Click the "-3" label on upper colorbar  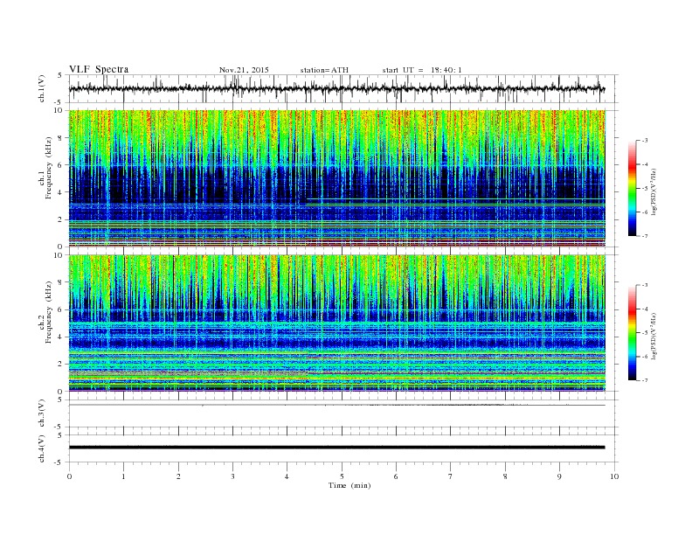(645, 141)
